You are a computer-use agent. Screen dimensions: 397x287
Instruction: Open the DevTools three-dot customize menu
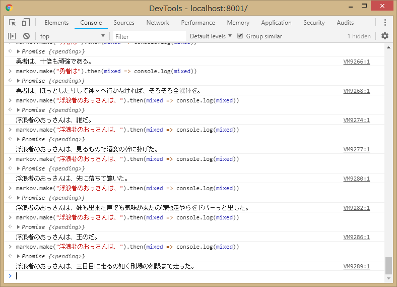tap(385, 23)
